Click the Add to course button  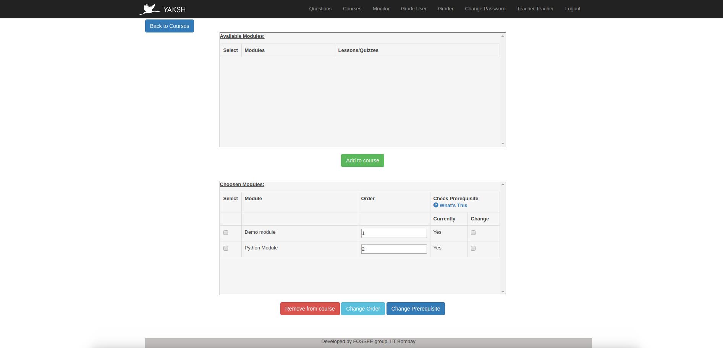click(x=362, y=160)
